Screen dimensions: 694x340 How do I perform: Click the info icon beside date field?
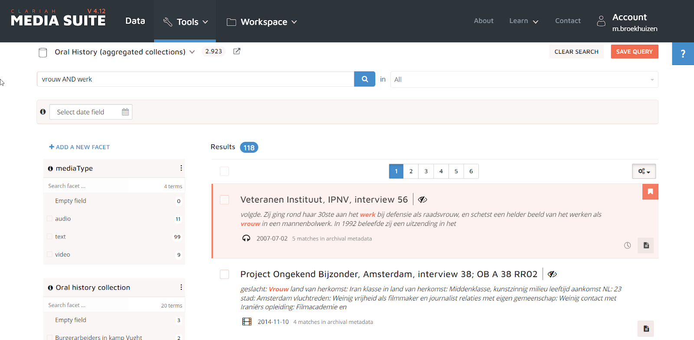pos(43,112)
